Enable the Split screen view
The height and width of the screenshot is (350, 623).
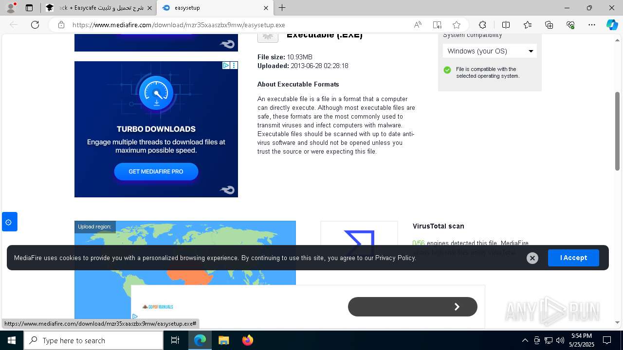click(506, 25)
